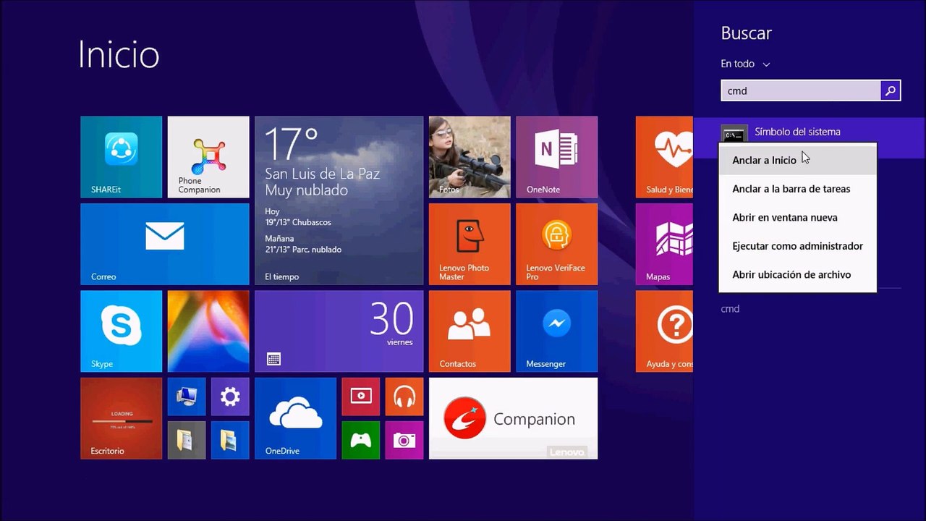The height and width of the screenshot is (521, 926).
Task: Open the red Video tile
Action: (x=361, y=397)
